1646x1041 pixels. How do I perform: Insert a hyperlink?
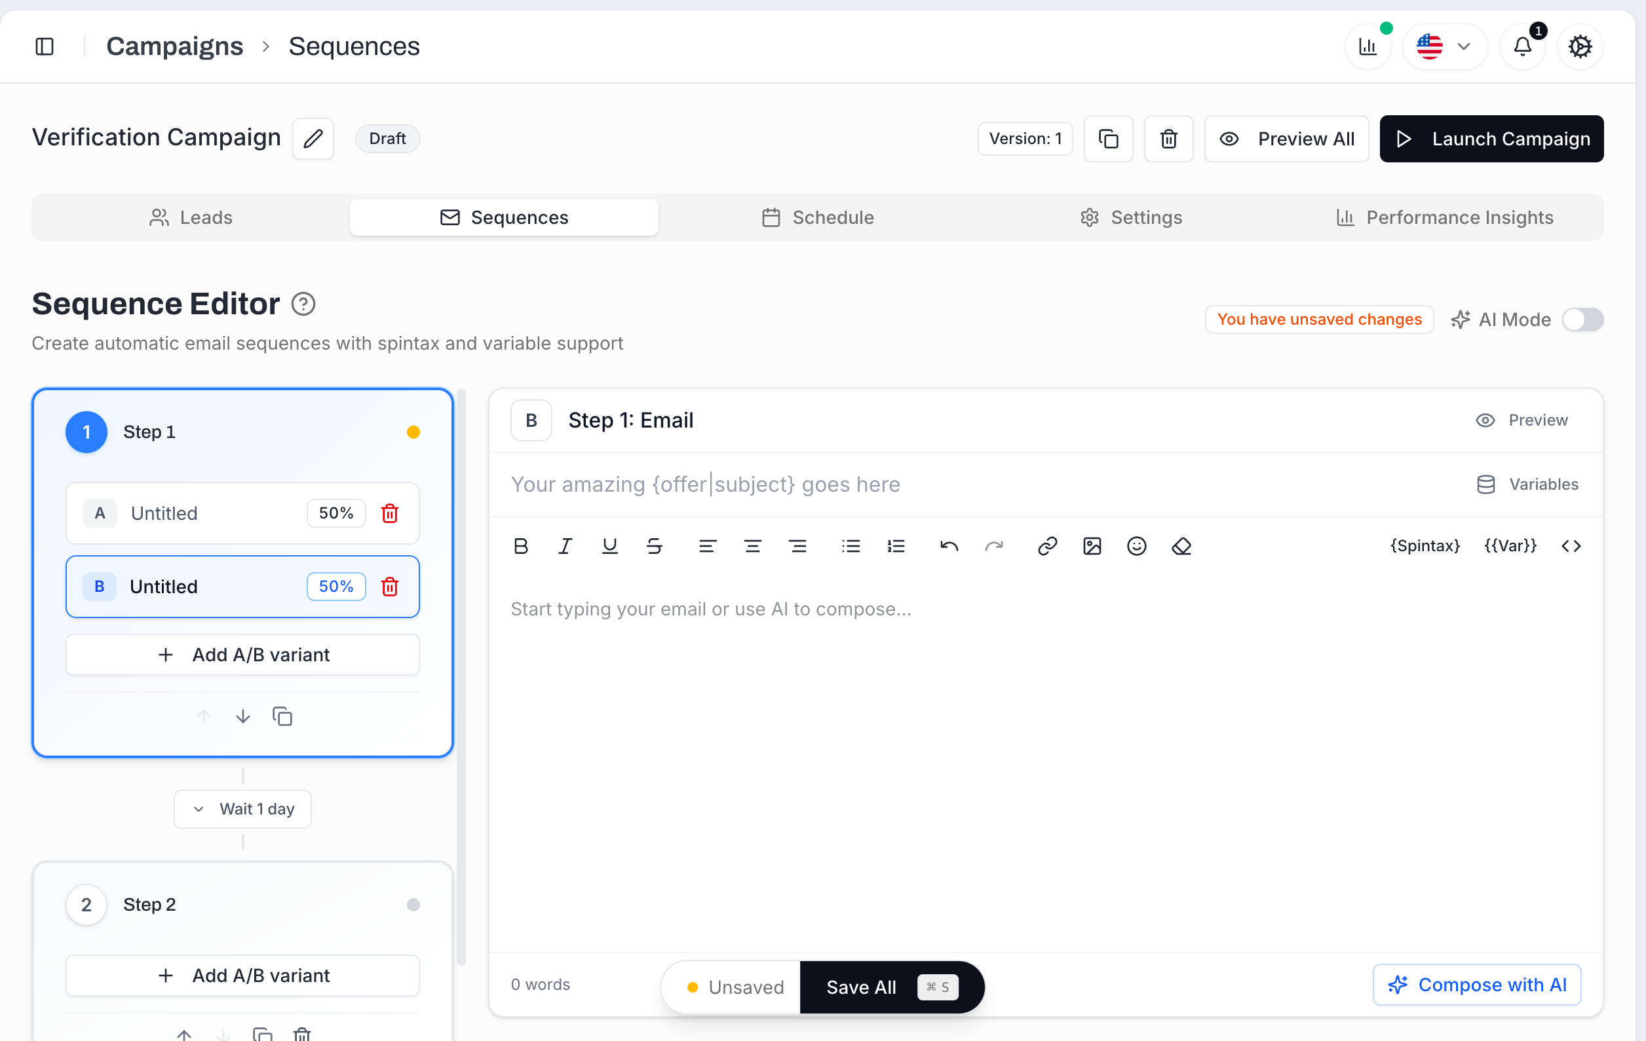pos(1047,546)
